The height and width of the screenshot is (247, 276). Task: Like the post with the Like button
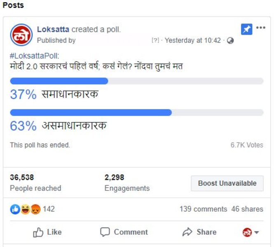47,232
